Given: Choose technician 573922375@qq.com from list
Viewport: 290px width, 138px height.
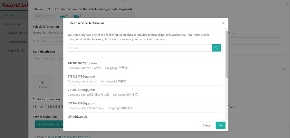Looking at the screenshot, I should point(81,76).
